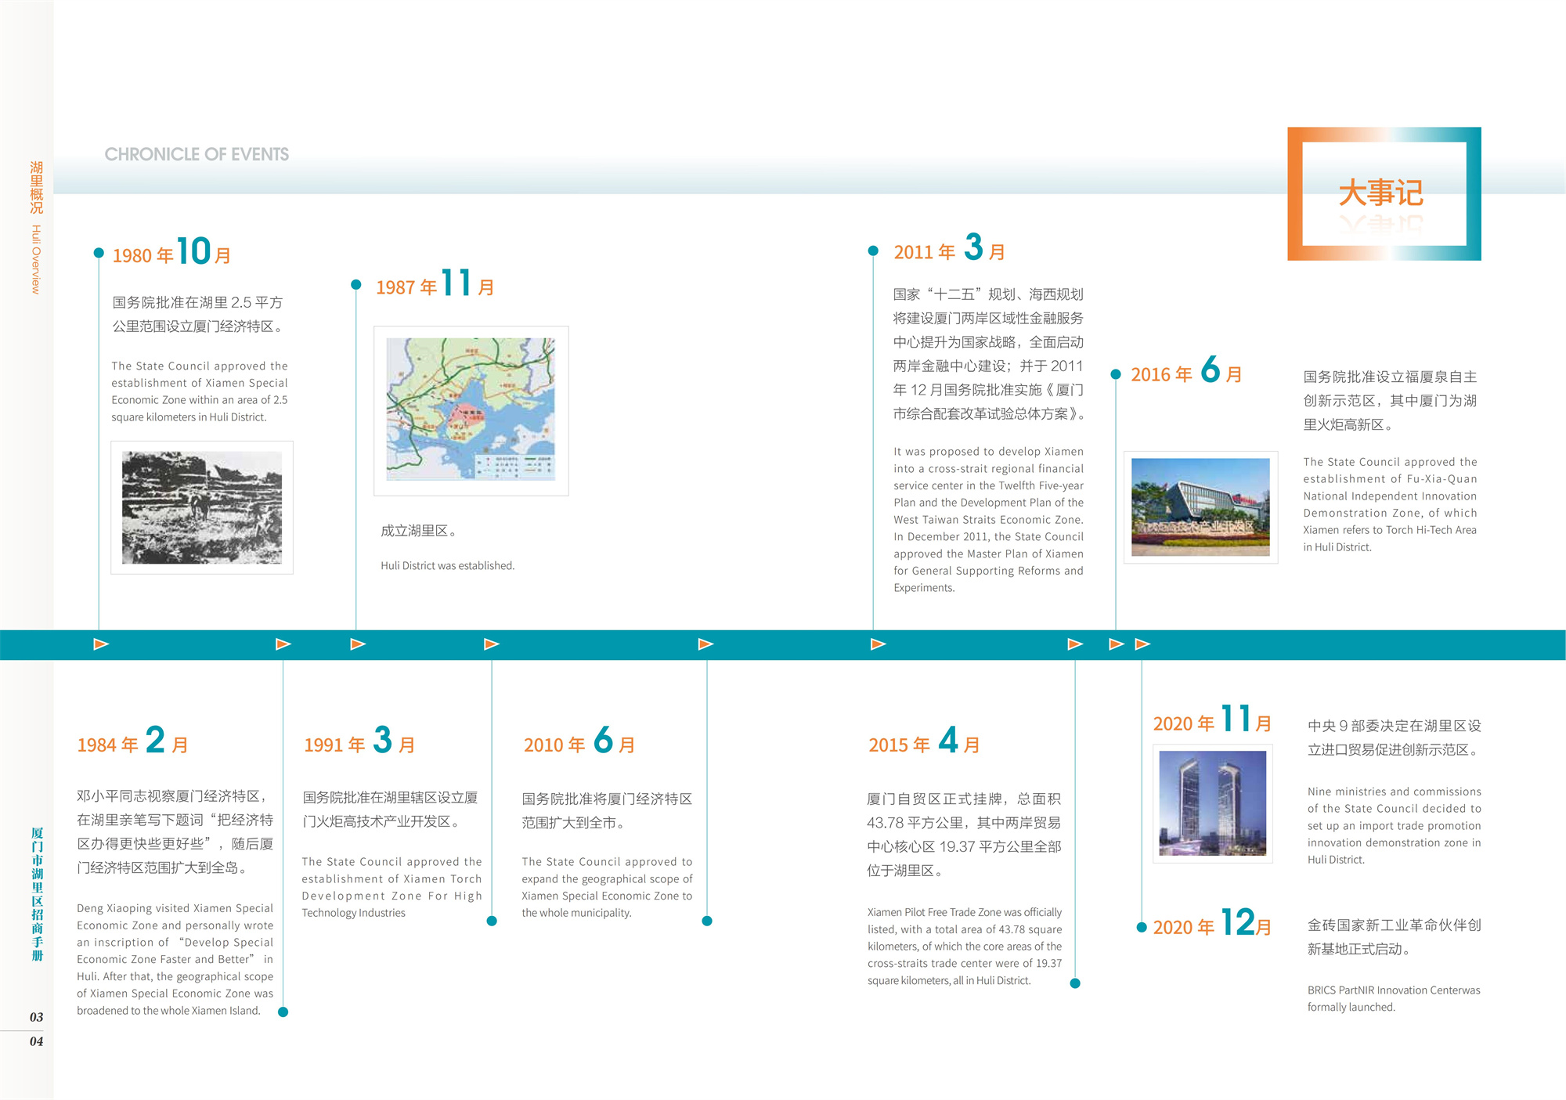This screenshot has height=1100, width=1566.
Task: Click the 1987 年 11 月 date heading
Action: click(435, 283)
